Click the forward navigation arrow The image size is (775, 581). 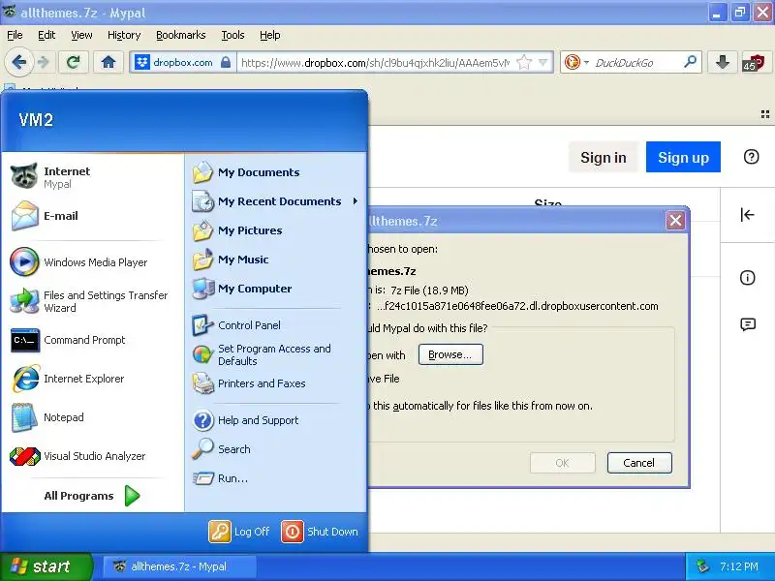click(x=44, y=63)
